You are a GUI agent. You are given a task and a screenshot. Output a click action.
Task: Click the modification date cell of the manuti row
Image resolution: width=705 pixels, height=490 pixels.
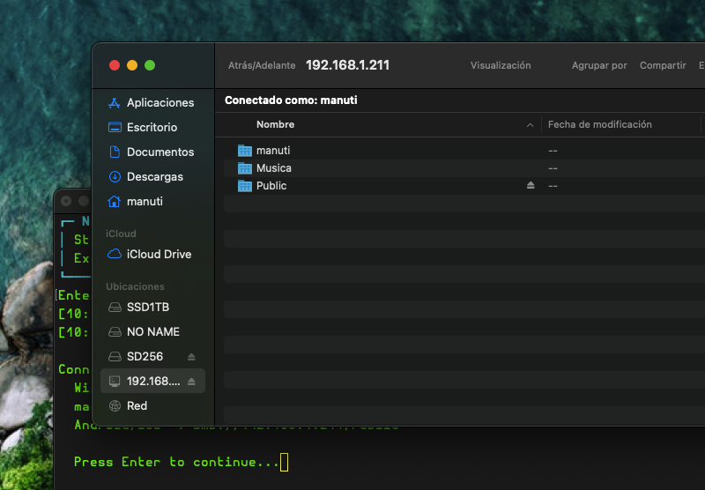click(x=553, y=151)
